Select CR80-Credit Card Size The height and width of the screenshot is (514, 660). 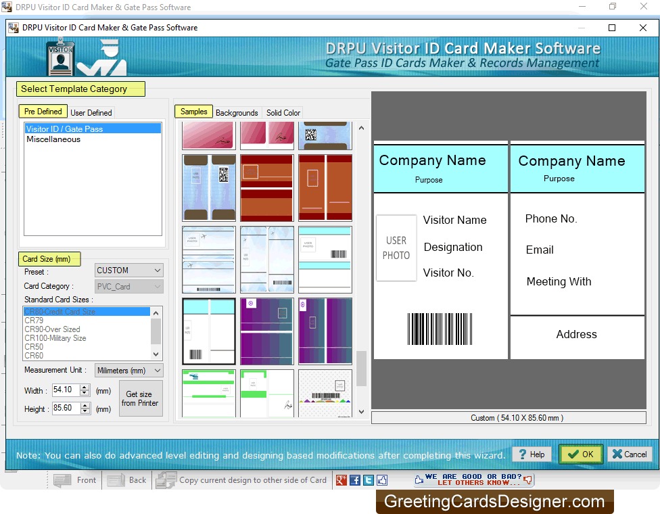point(87,312)
